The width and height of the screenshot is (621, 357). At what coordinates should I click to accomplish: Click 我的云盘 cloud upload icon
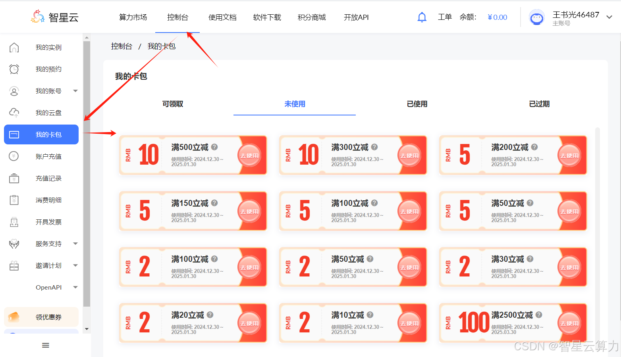(14, 113)
